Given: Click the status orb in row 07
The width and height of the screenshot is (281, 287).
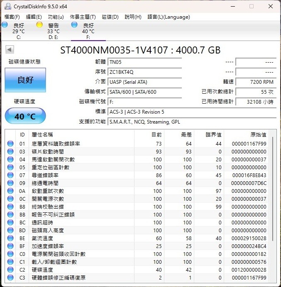Looking at the screenshot, I should (x=10, y=175).
